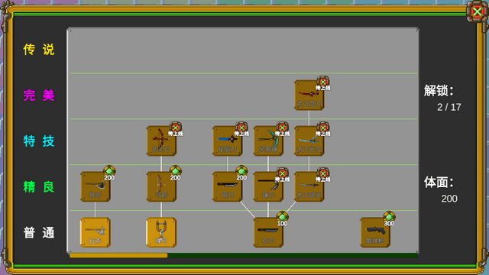
Task: Choose the black sickle weapon tile
Action: click(x=268, y=186)
